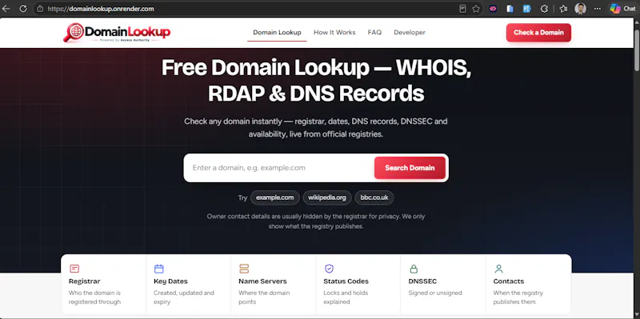Click the text 'Created, updated and expiry'
Screen dimensions: 640x319
[x=184, y=297]
